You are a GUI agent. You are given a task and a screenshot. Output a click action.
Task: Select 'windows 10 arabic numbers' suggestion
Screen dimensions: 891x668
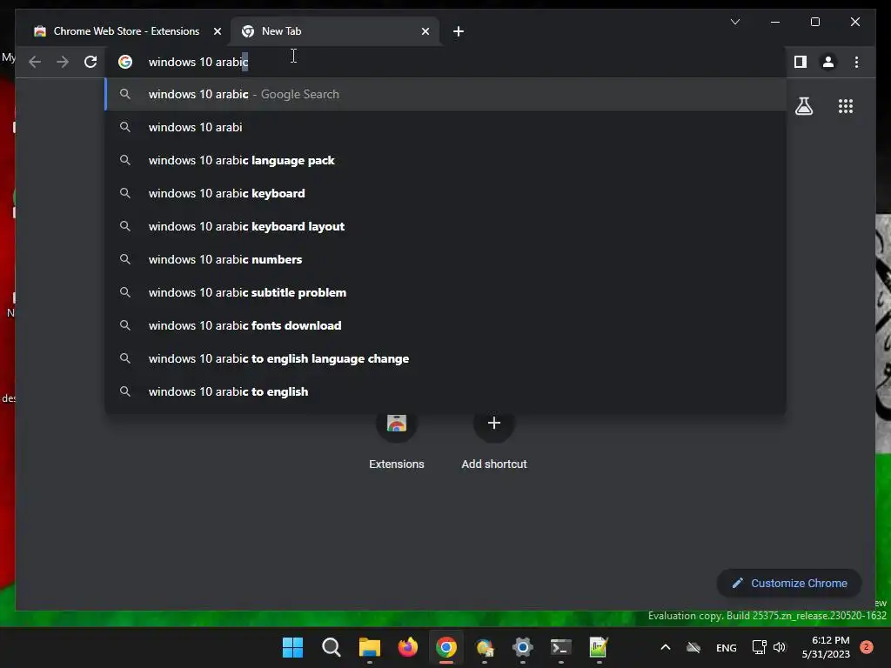tap(445, 259)
